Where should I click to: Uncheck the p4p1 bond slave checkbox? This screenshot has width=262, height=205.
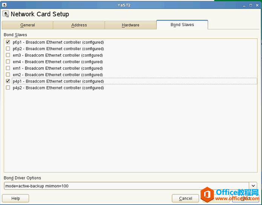coord(8,81)
